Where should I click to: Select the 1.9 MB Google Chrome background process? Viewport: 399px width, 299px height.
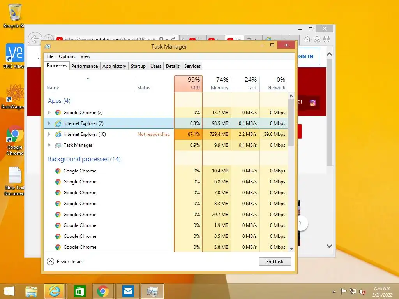(166, 225)
